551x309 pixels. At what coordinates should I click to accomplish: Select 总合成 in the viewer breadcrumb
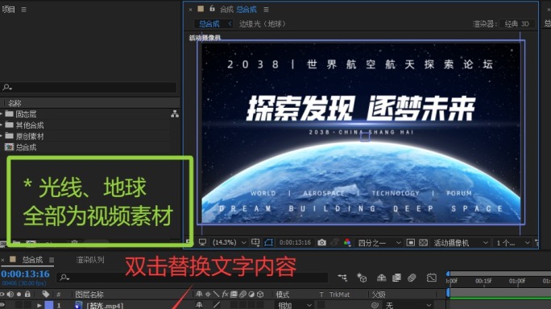click(x=209, y=24)
